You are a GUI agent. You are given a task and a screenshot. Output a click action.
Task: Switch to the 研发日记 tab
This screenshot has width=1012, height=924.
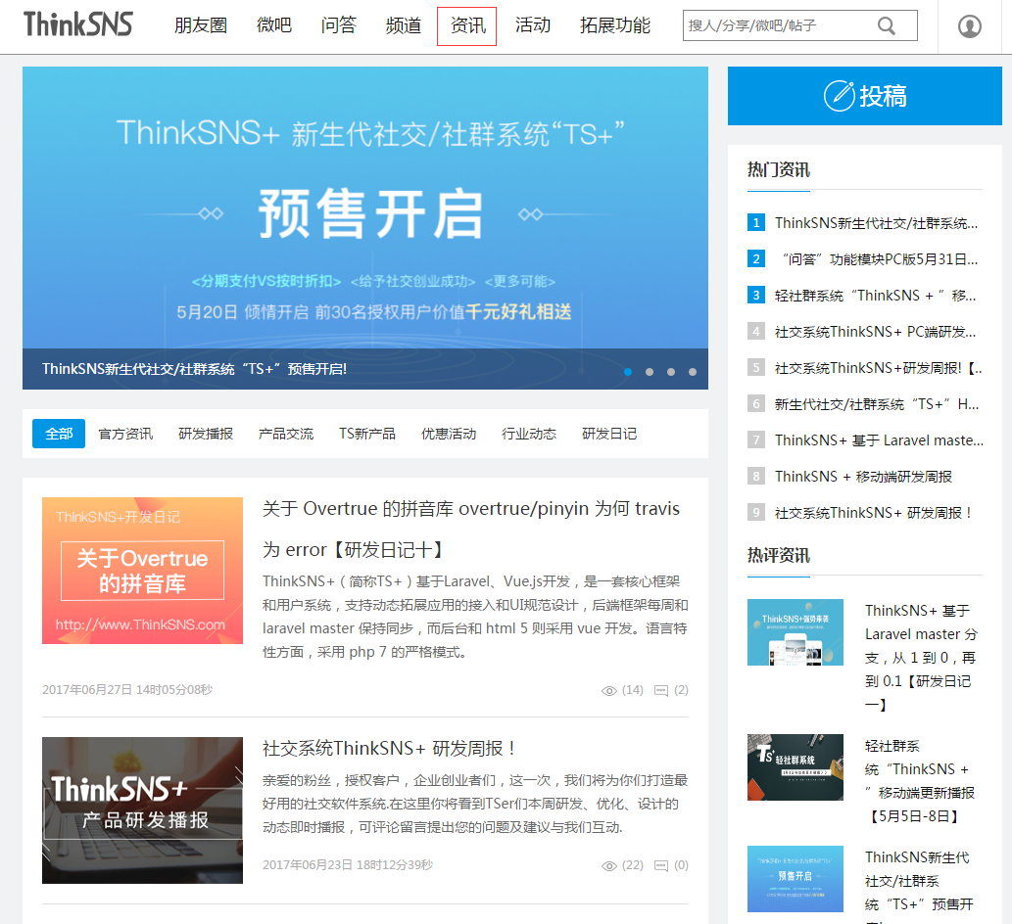coord(609,433)
